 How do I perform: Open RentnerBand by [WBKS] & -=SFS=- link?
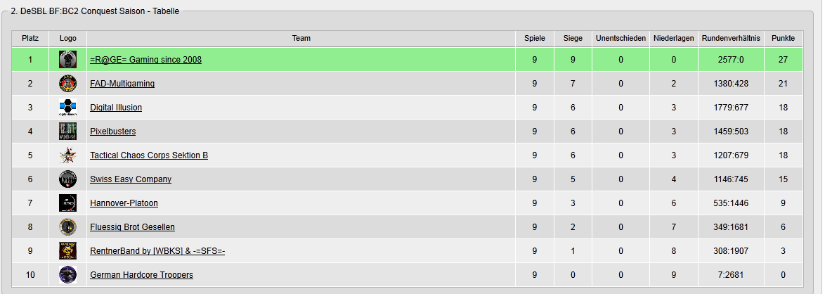pyautogui.click(x=157, y=251)
